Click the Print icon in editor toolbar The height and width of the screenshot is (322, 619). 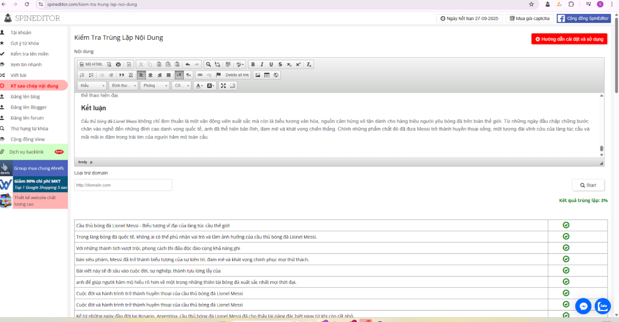pos(118,65)
